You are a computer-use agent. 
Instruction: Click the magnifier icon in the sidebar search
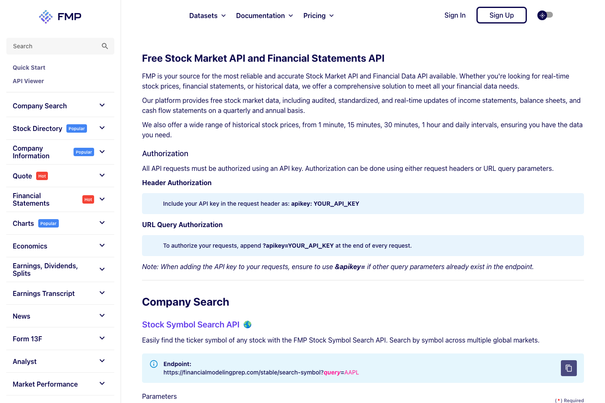(105, 46)
